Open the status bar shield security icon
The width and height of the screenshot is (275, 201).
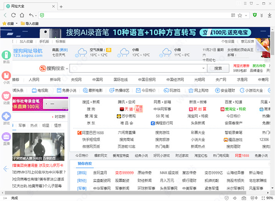tap(226, 198)
